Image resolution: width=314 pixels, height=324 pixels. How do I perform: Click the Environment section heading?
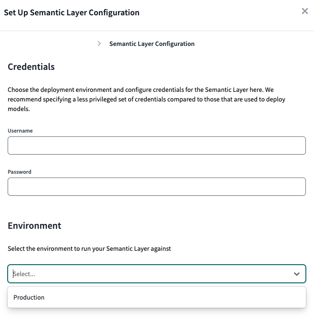[34, 225]
